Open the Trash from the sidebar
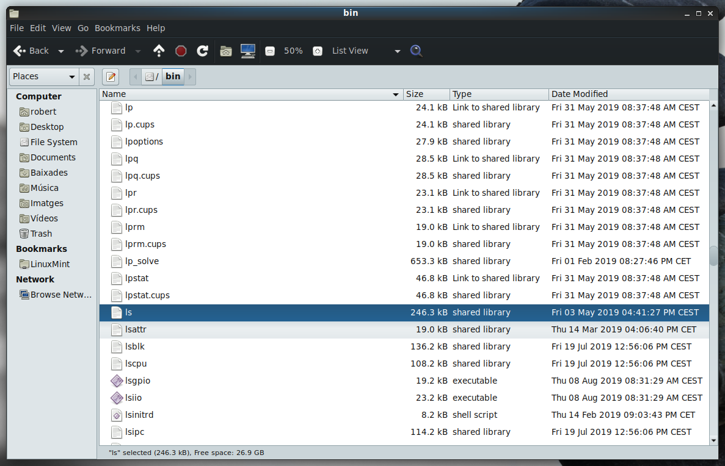The image size is (725, 466). [x=41, y=233]
